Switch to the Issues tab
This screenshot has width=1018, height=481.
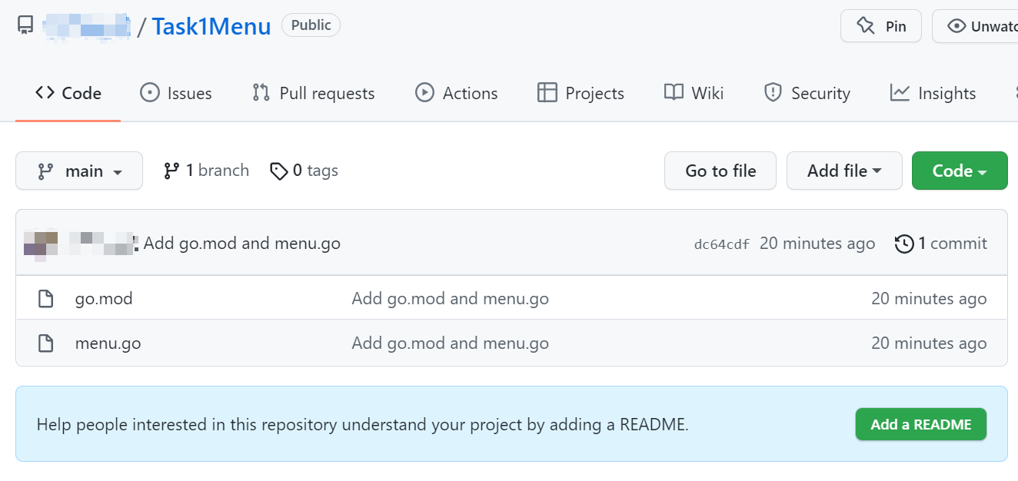[x=176, y=93]
